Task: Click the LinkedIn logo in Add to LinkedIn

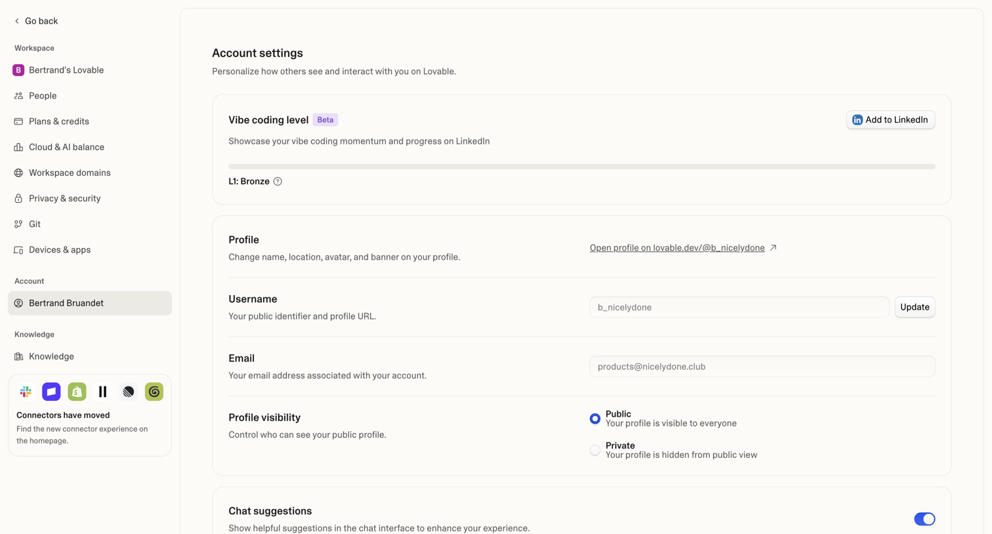Action: coord(858,120)
